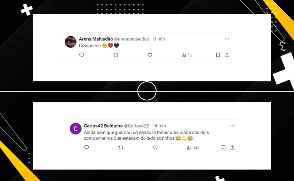Screen dimensions: 294x181
Task: Like the "Craqueeee" tweet
Action: [x=150, y=55]
